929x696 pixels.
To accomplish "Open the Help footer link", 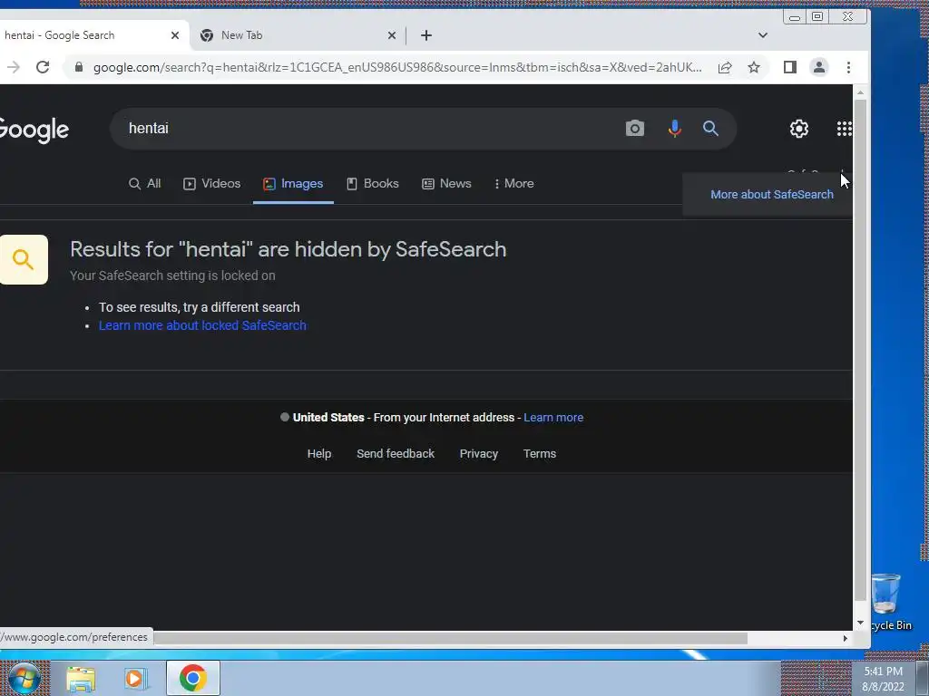I will click(318, 453).
